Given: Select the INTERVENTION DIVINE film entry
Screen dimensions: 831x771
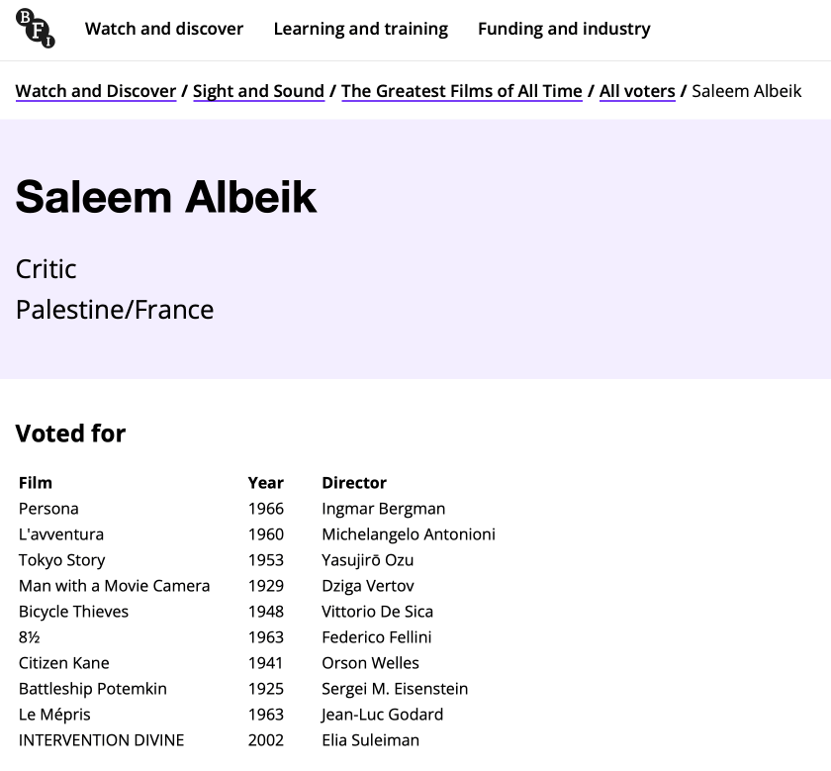Looking at the screenshot, I should coord(102,740).
